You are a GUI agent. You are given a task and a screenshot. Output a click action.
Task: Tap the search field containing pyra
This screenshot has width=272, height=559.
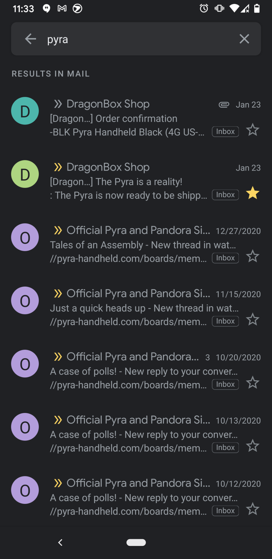[137, 39]
